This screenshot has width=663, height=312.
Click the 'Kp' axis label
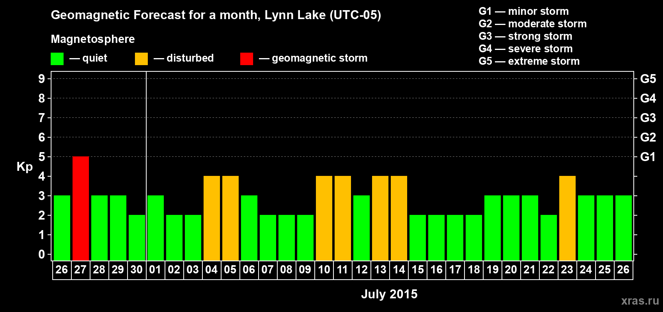tap(25, 167)
